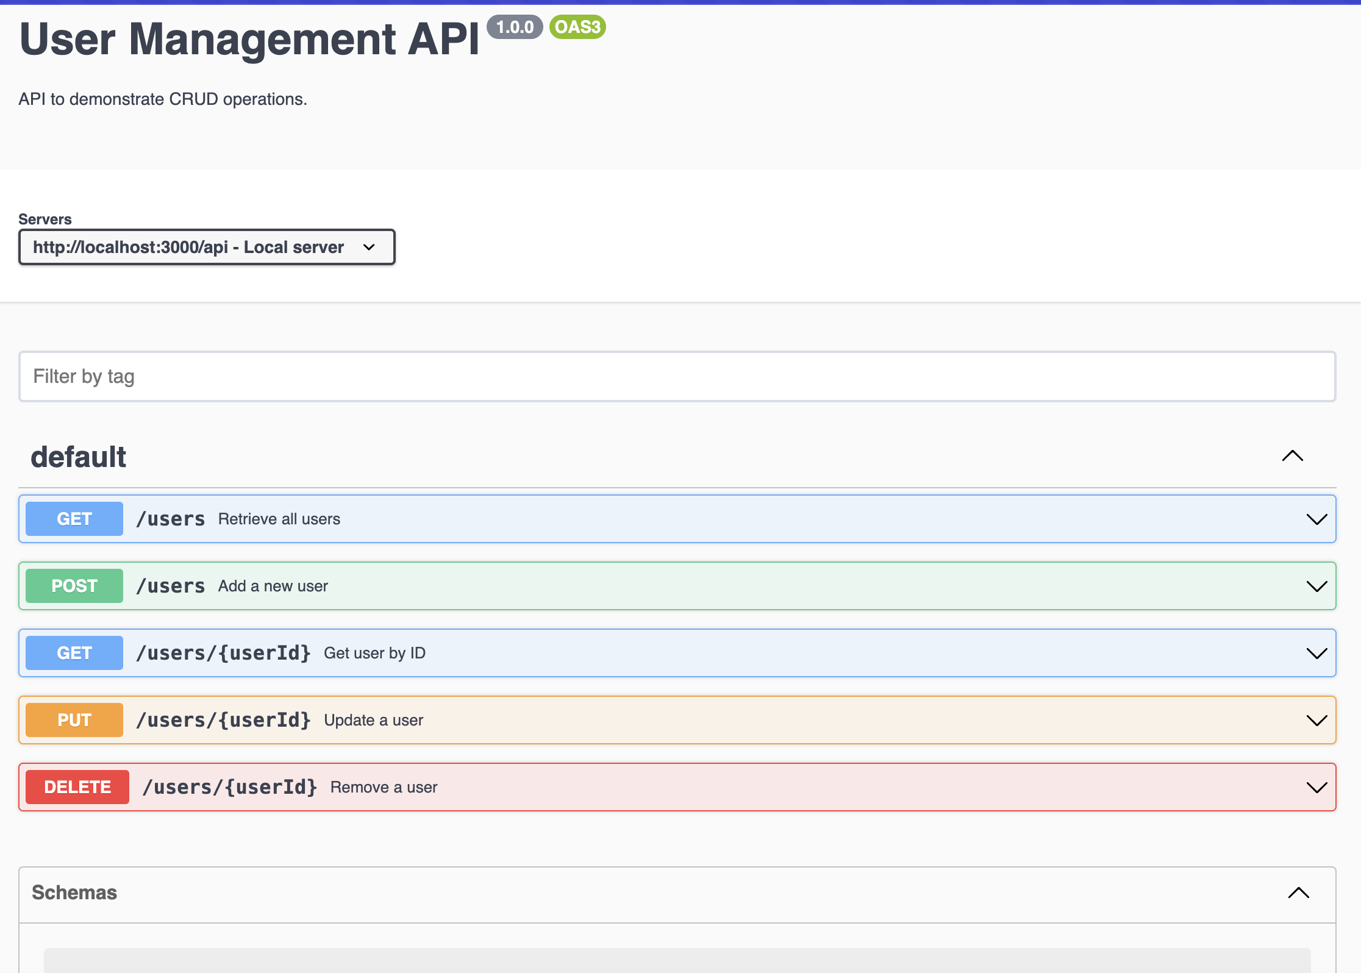The image size is (1361, 973).
Task: Click the User Management API title
Action: point(249,39)
